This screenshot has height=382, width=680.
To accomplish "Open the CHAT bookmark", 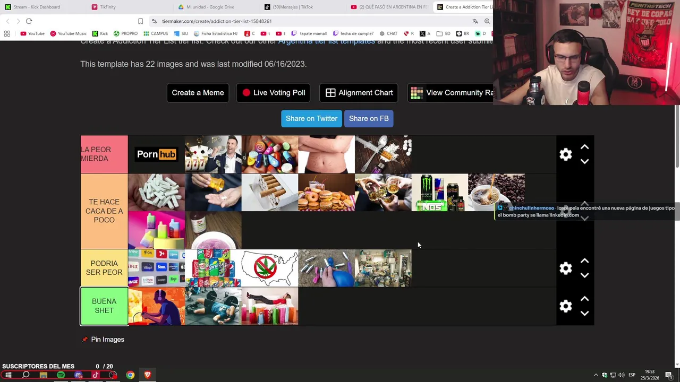I will 388,33.
